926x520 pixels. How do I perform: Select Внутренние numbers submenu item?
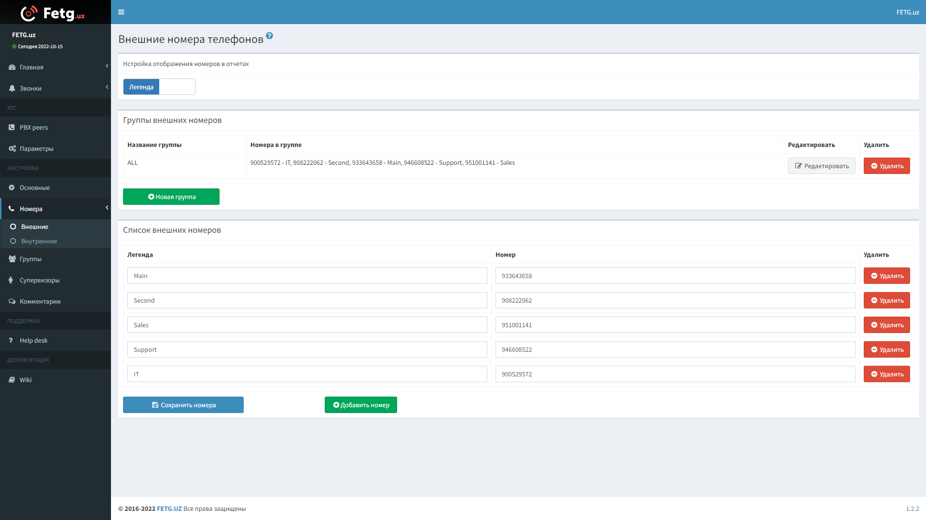(39, 241)
